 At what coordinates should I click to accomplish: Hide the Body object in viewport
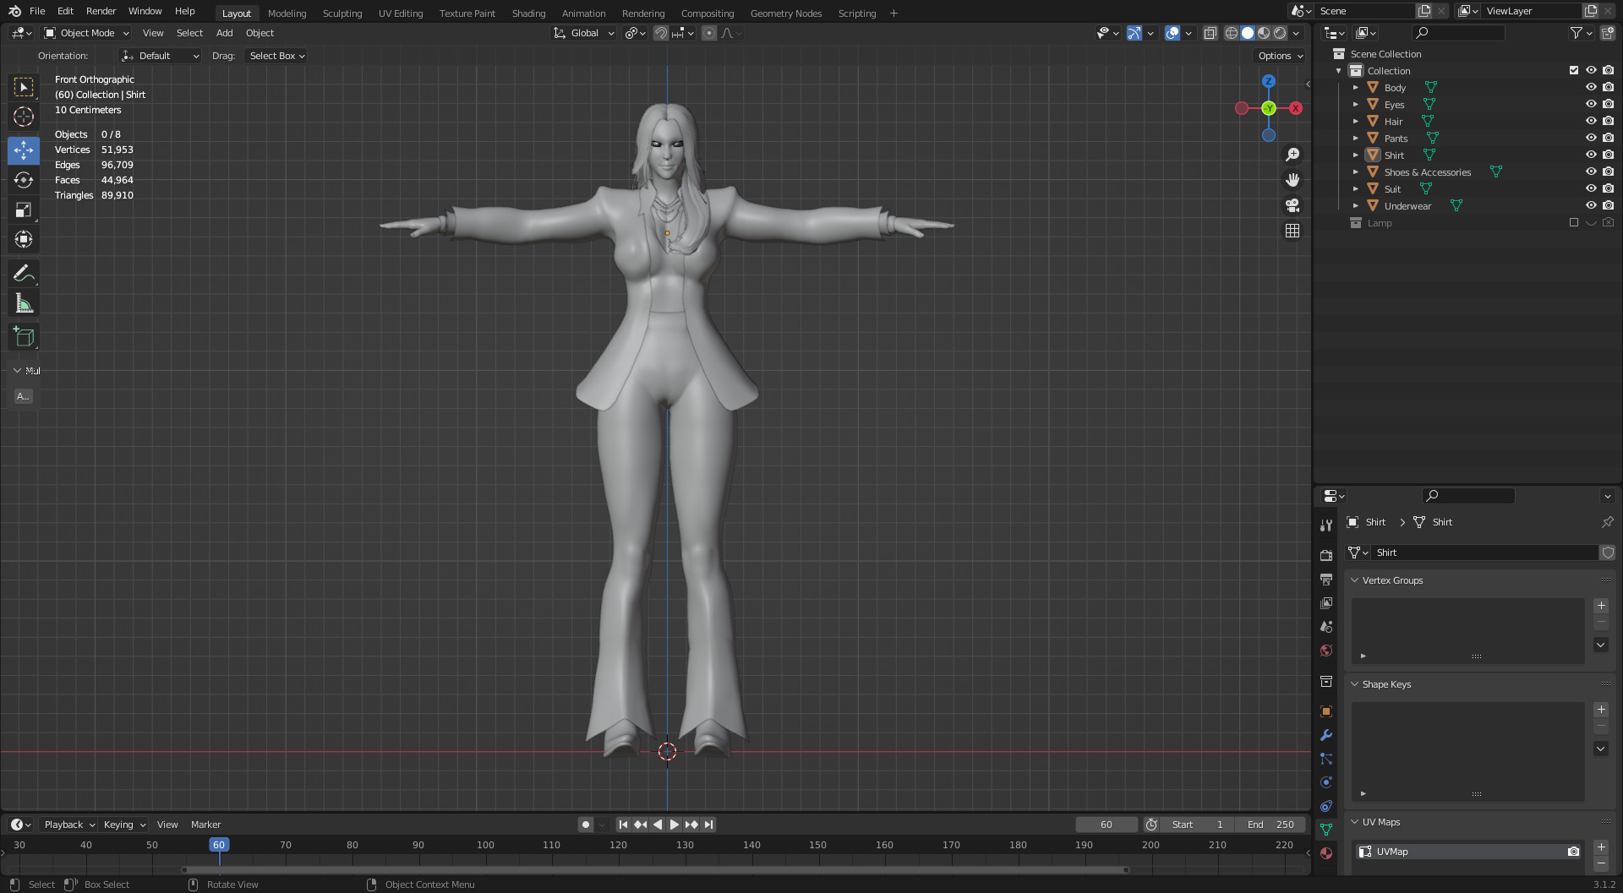tap(1591, 87)
